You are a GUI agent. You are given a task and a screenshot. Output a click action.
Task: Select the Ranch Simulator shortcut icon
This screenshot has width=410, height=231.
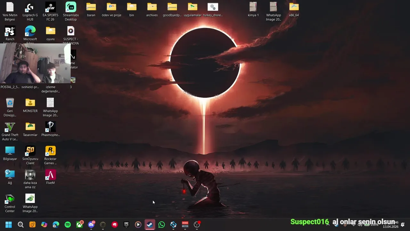[x=10, y=31]
